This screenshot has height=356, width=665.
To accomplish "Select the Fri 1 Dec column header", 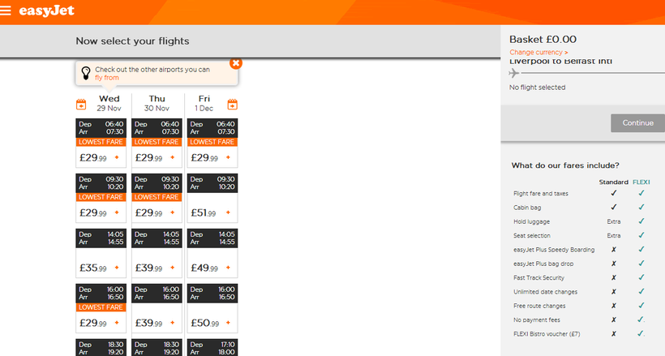I will (204, 103).
